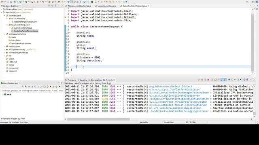The width and height of the screenshot is (259, 145).
Task: Click the New file toolbar icon
Action: (x=2, y=2)
